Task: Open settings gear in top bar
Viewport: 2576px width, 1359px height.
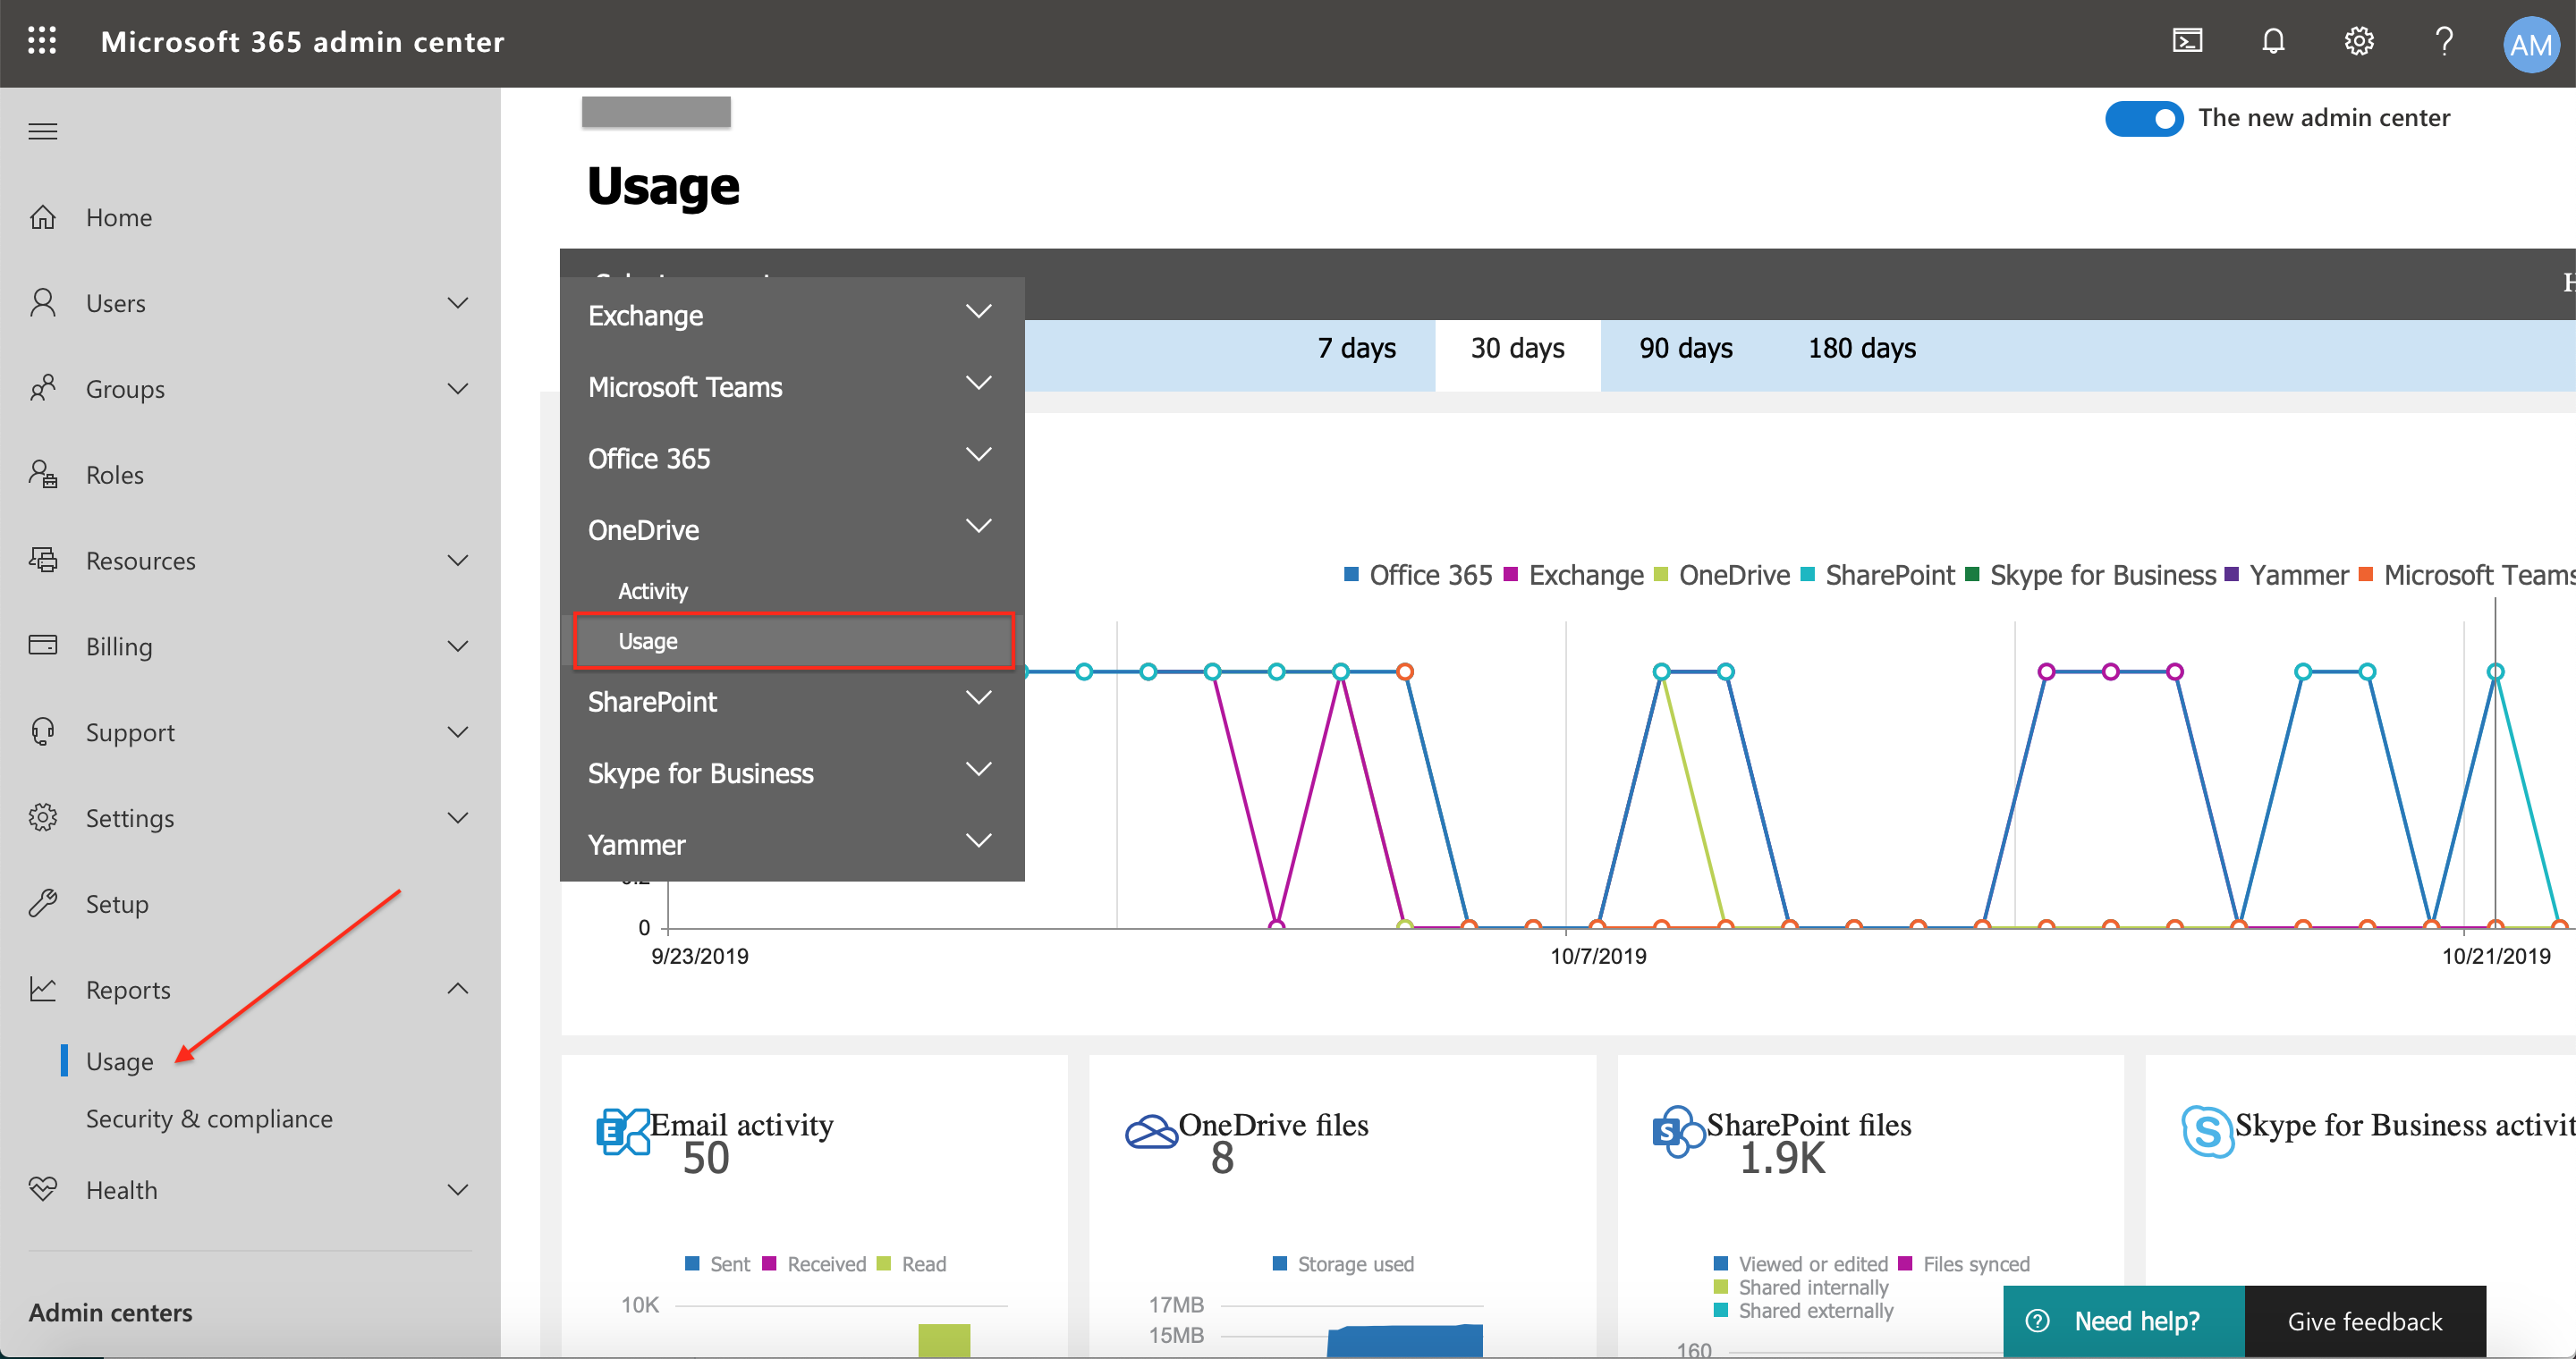Action: [2359, 41]
